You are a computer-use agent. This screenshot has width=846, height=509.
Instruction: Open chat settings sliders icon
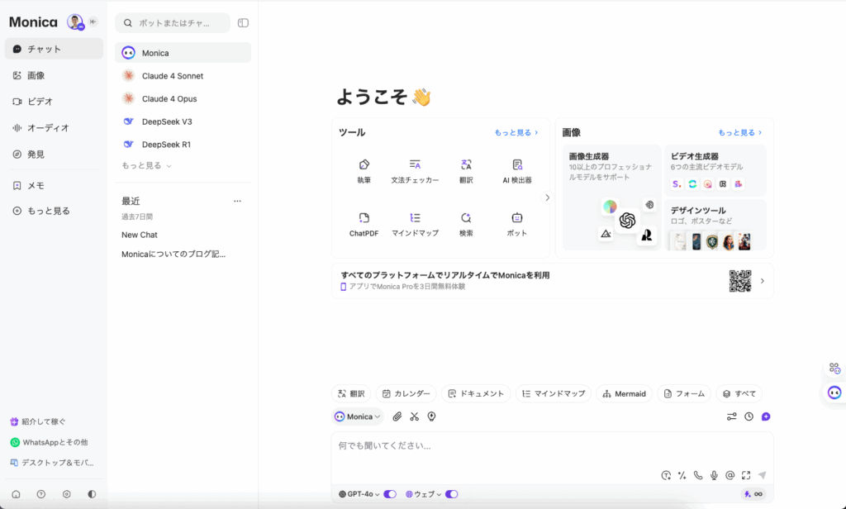(x=732, y=416)
